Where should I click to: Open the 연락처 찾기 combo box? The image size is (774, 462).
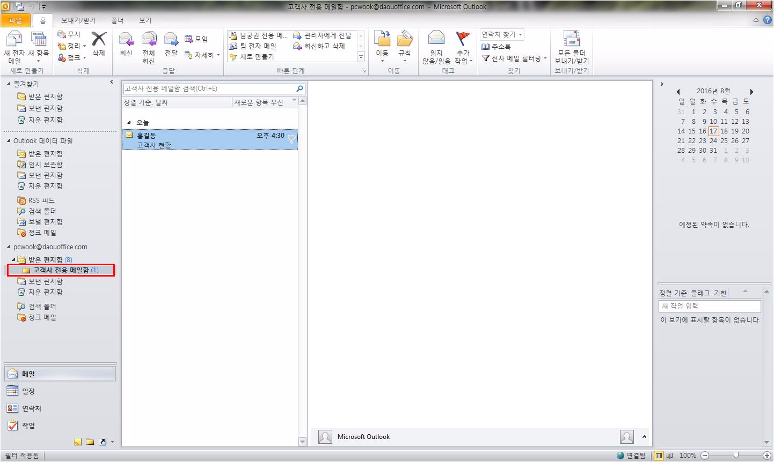[502, 34]
